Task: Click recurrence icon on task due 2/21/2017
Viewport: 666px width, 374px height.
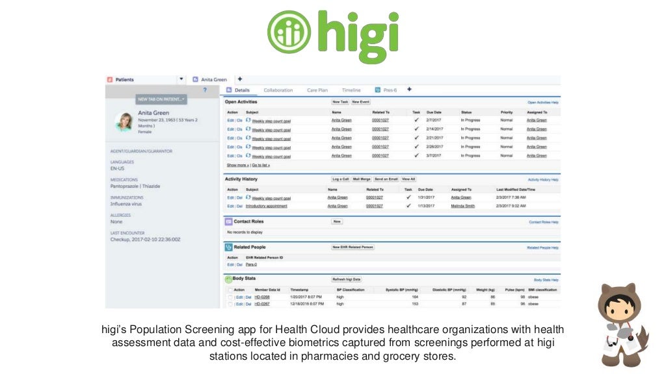Action: [x=248, y=138]
